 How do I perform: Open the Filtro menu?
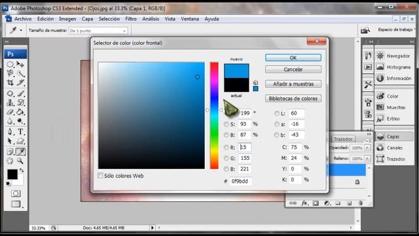point(131,19)
